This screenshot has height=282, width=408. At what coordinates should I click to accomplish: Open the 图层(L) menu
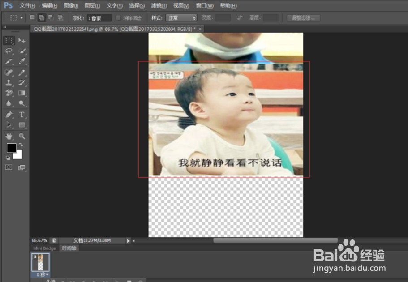coord(92,5)
